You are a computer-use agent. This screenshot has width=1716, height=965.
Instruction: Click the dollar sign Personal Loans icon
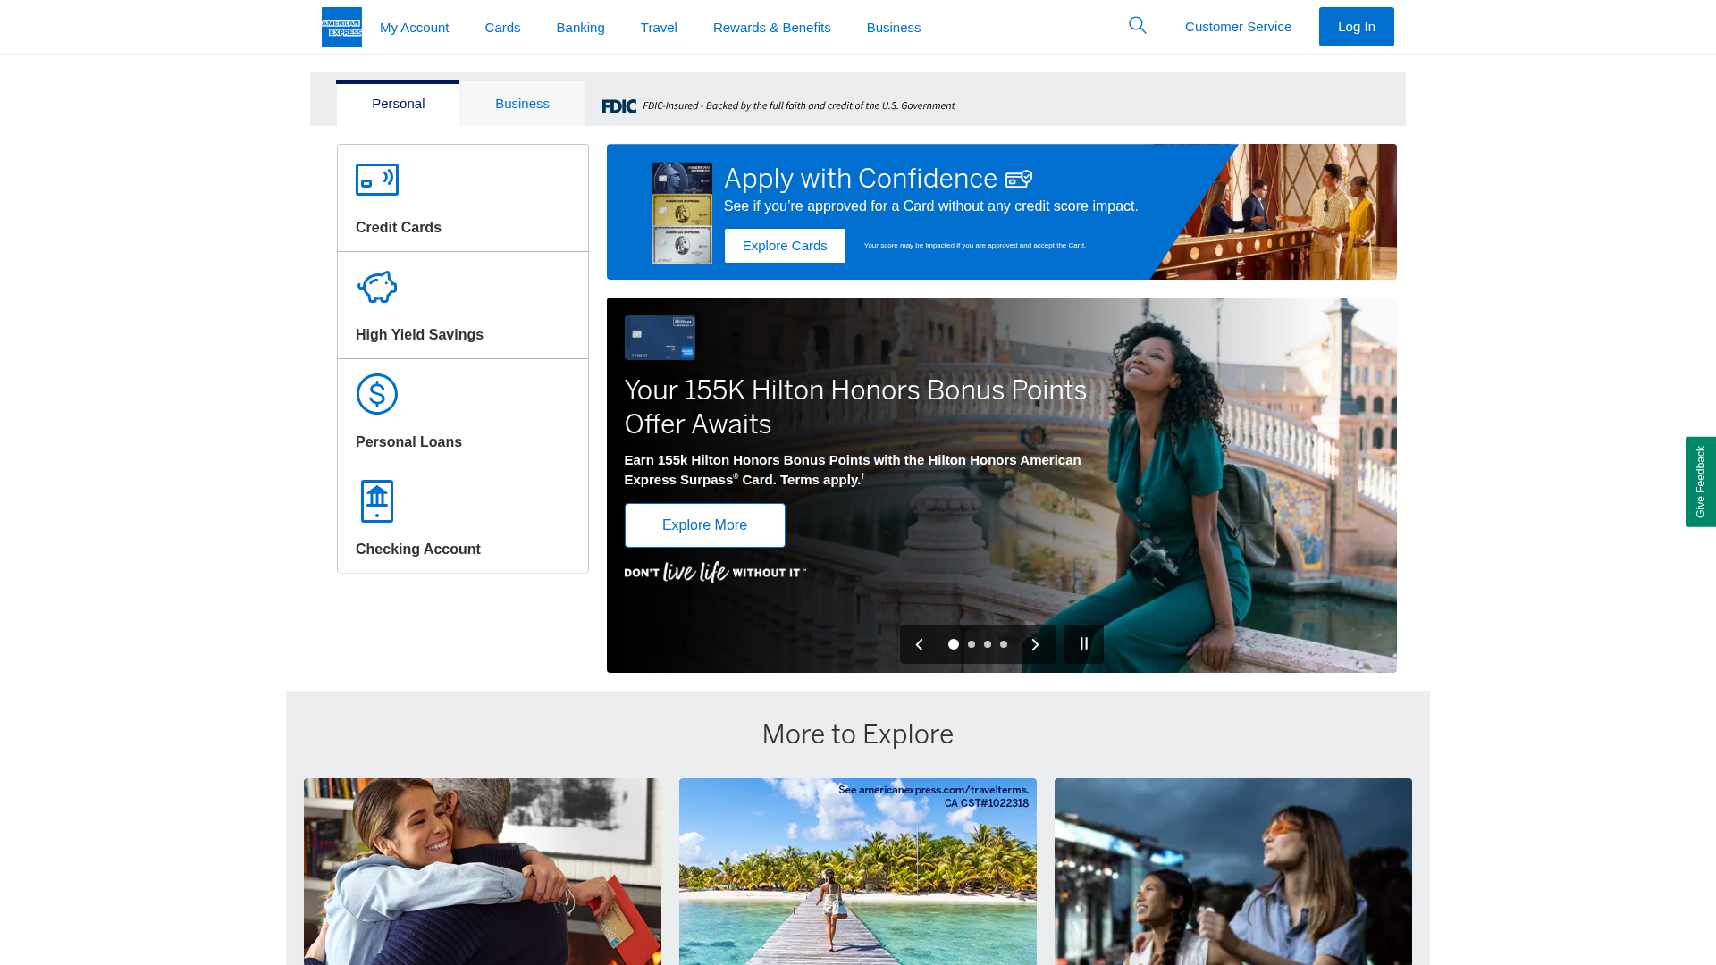pos(376,394)
